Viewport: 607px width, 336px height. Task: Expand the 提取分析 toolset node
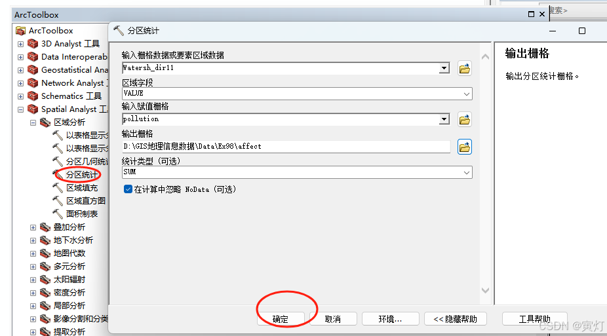point(33,332)
